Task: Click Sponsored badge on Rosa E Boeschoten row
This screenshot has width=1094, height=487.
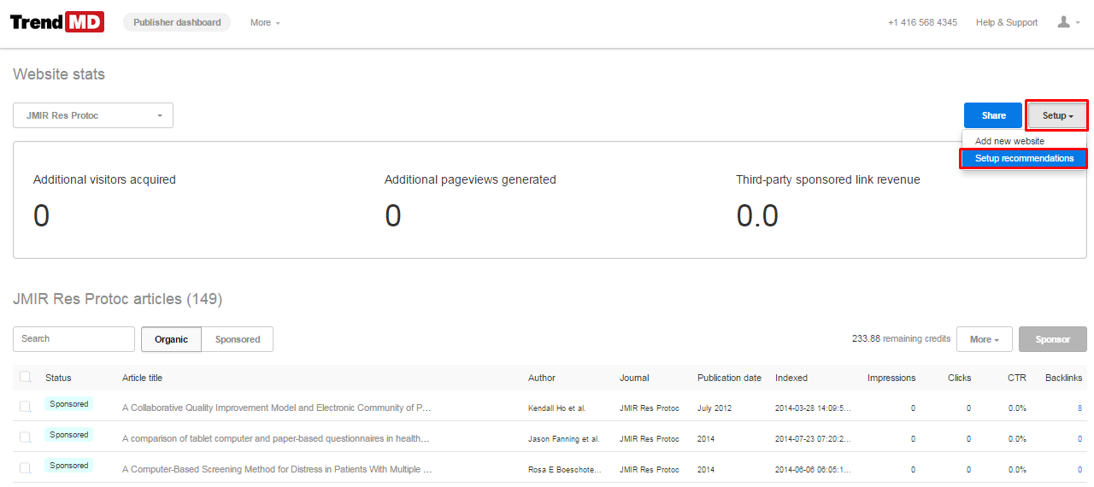Action: (68, 466)
